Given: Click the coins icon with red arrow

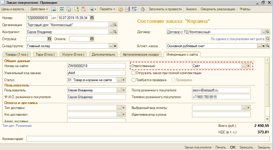Looking at the screenshot, I should [x=84, y=9].
